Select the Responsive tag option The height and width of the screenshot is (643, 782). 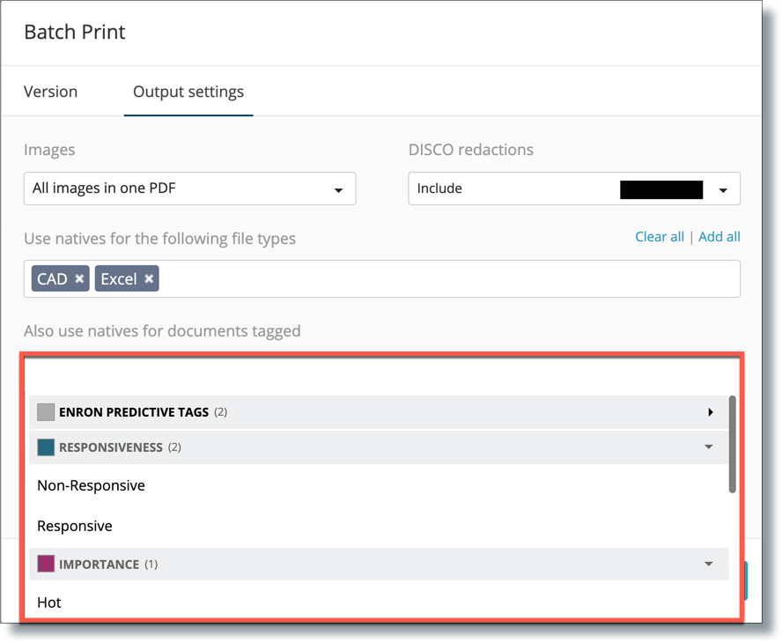tap(75, 526)
